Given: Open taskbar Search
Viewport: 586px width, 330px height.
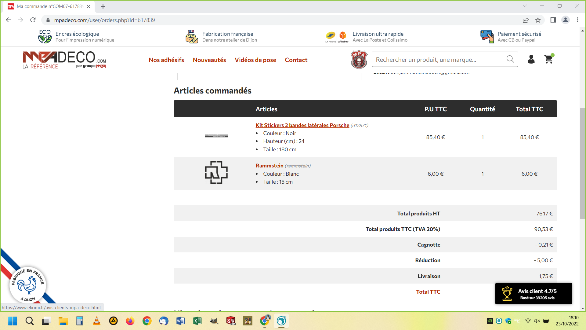Looking at the screenshot, I should click(x=30, y=321).
